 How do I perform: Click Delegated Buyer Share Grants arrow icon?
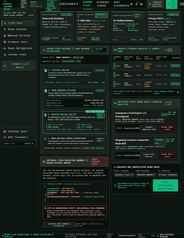(x=115, y=103)
